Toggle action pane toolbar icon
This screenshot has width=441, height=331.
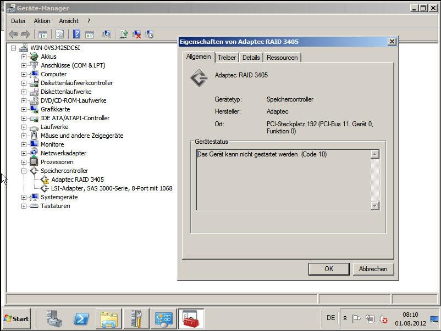90,34
